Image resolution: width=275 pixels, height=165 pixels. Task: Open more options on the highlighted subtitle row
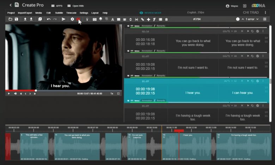pos(263,81)
